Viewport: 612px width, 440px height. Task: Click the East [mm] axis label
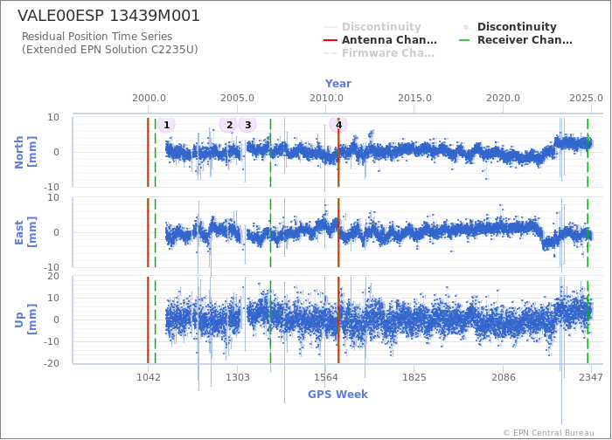(x=25, y=232)
